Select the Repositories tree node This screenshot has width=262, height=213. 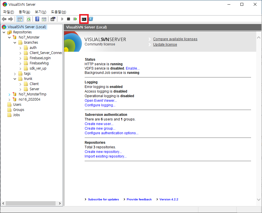[22, 32]
